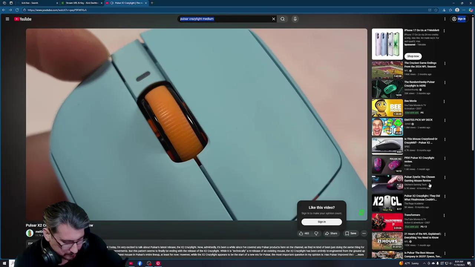The image size is (475, 267).
Task: Open the Transformers movie thumbnail
Action: tap(387, 221)
